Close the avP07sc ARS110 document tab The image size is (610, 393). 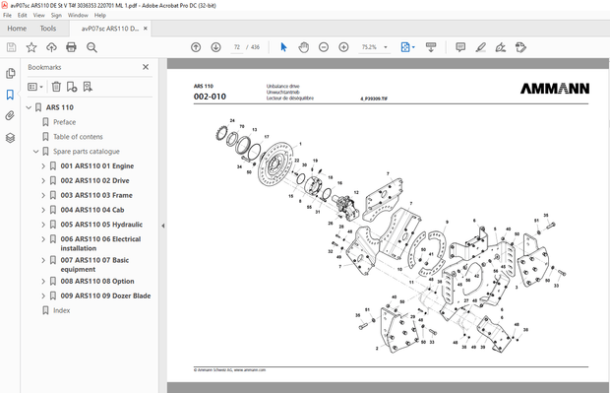point(146,29)
